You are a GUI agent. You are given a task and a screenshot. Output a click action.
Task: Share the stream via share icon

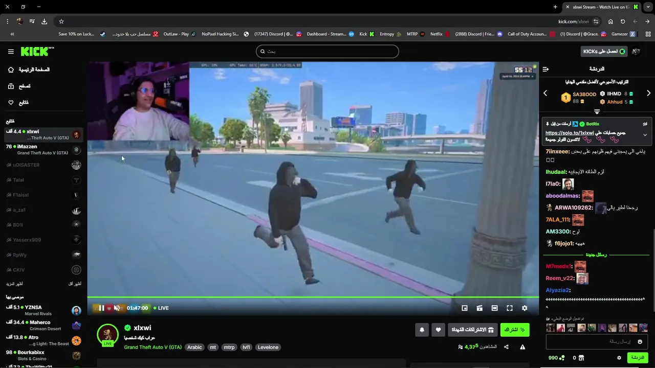tap(506, 347)
